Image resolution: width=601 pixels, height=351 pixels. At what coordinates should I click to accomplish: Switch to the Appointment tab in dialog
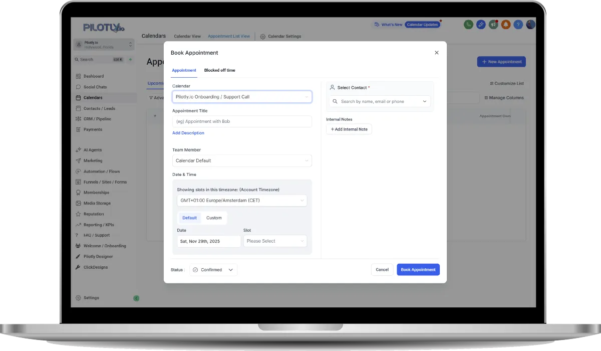coord(184,70)
